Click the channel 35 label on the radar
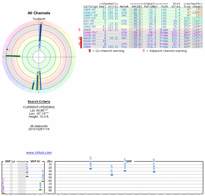Viewport: 205px width, 196px height. (39, 69)
